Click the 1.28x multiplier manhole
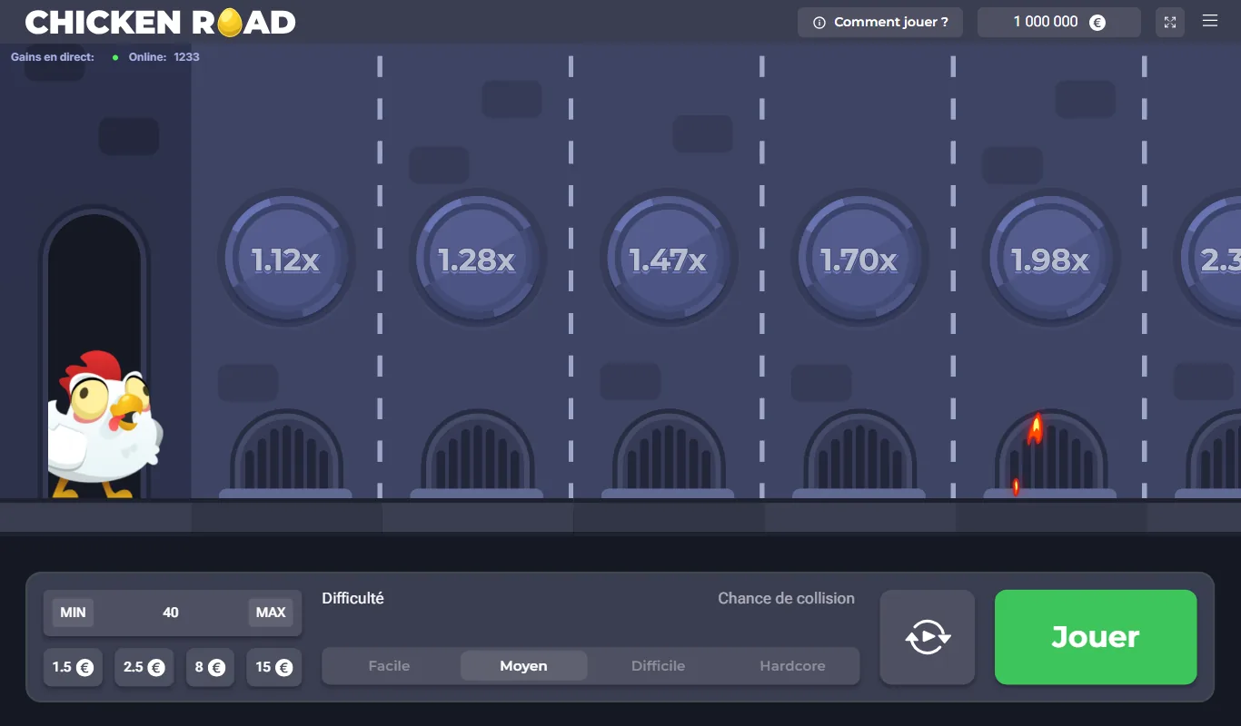 point(477,260)
